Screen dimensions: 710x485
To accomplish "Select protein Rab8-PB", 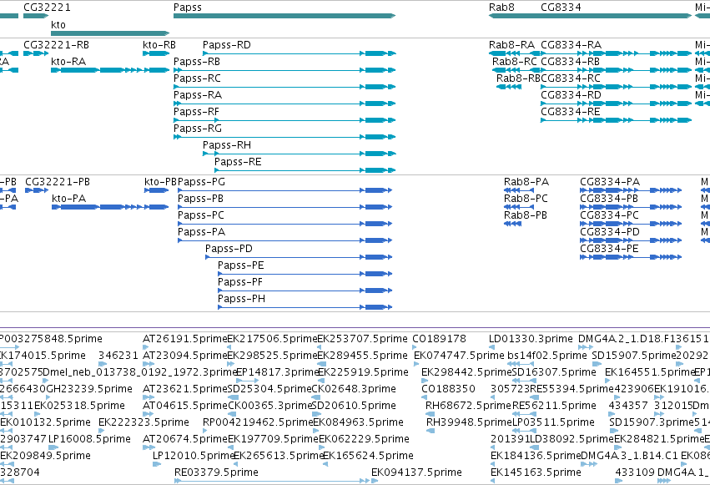I will 512,224.
